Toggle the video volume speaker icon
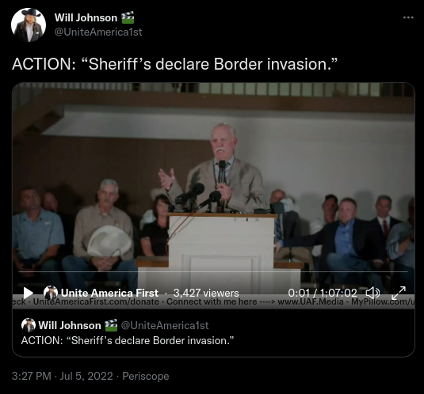Screen dimensions: 424x394 click(x=372, y=293)
